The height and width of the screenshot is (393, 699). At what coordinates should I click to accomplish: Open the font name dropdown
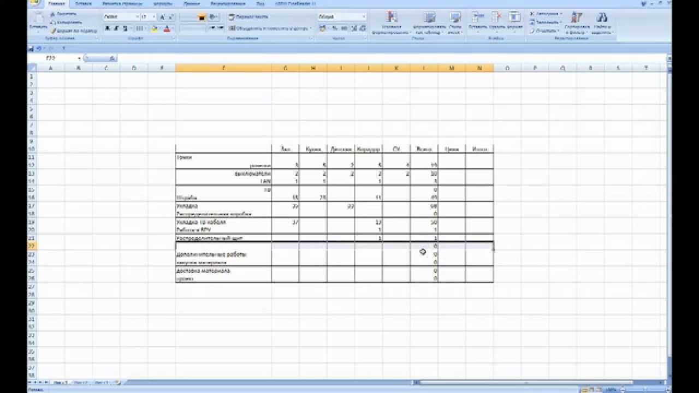pos(137,17)
